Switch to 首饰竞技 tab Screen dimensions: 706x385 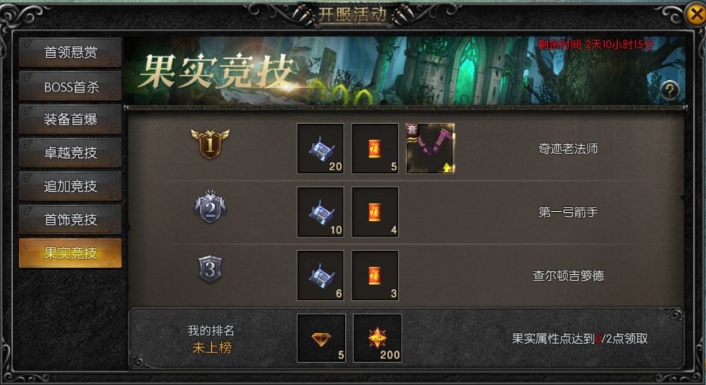pyautogui.click(x=70, y=220)
